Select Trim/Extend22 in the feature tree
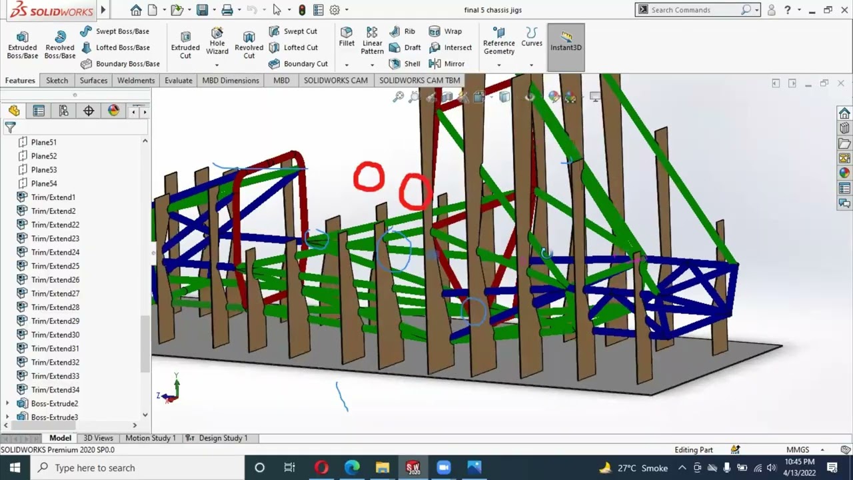 click(x=55, y=225)
